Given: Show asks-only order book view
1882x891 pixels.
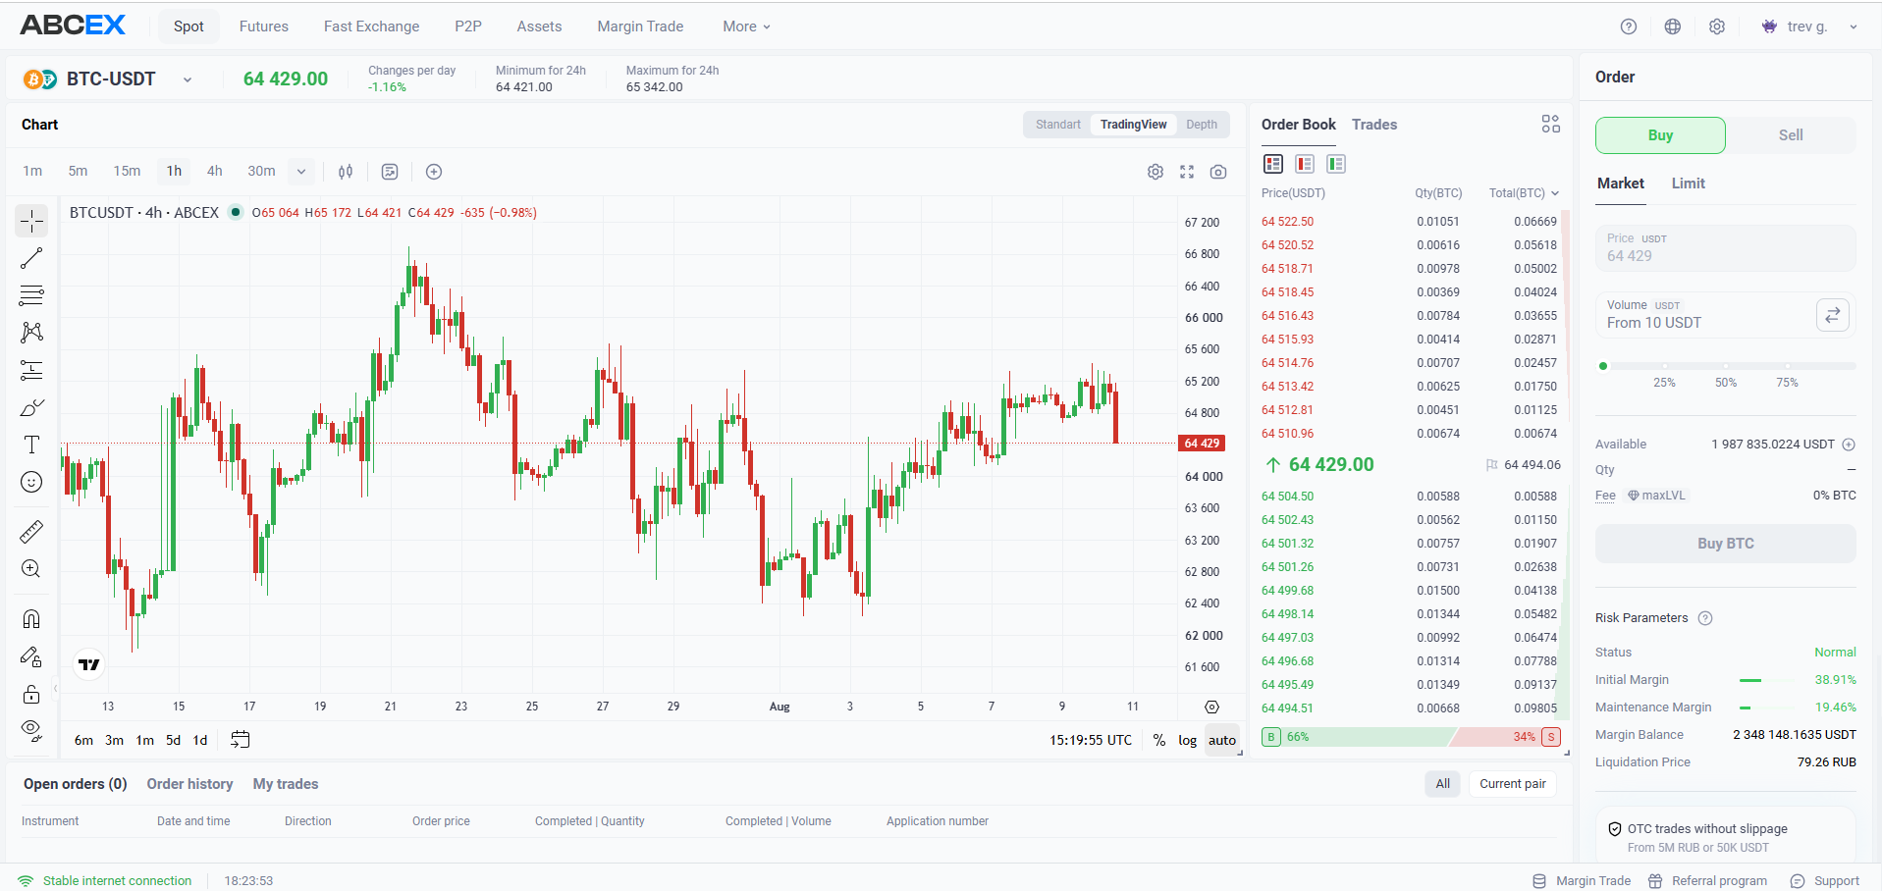Looking at the screenshot, I should click(1305, 164).
